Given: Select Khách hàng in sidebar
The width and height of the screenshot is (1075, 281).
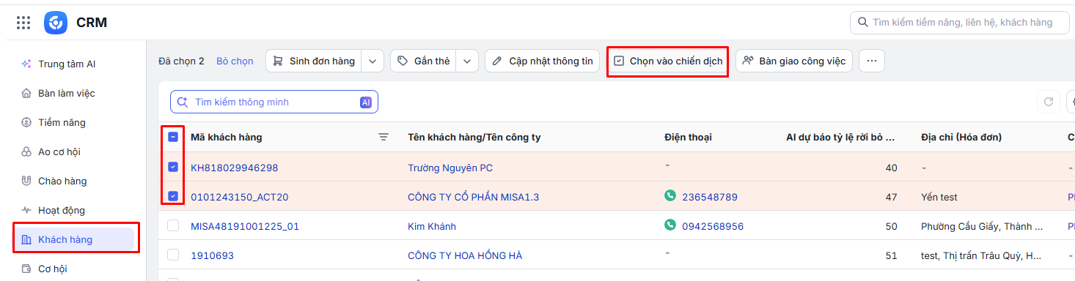Looking at the screenshot, I should tap(74, 239).
